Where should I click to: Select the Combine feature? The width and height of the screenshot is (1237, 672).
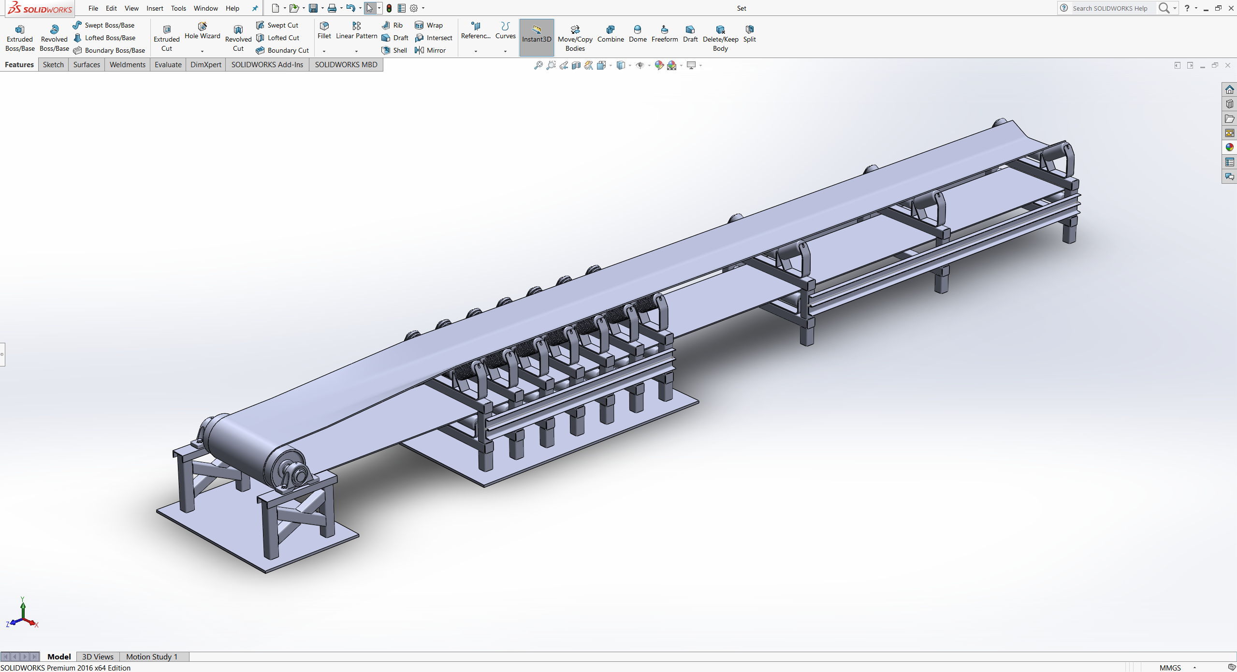[x=610, y=35]
